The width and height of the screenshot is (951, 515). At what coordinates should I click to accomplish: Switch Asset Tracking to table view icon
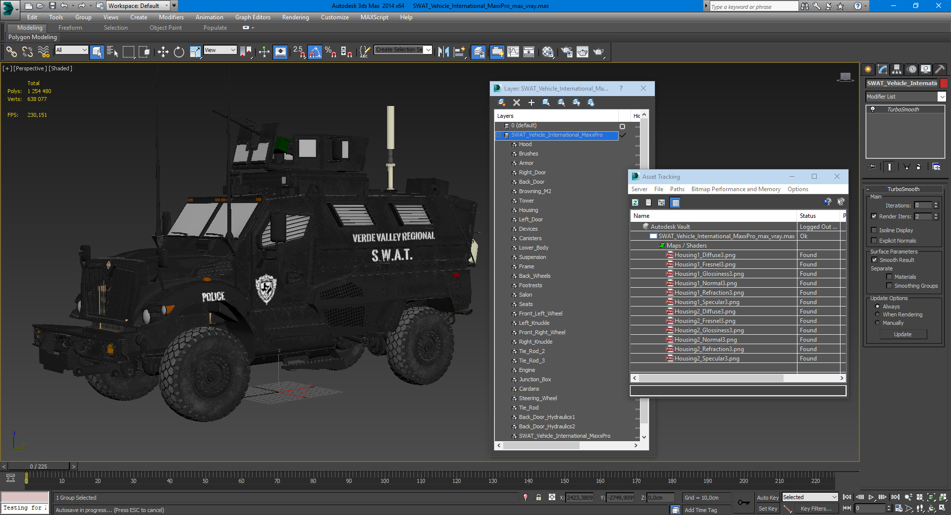tap(676, 202)
